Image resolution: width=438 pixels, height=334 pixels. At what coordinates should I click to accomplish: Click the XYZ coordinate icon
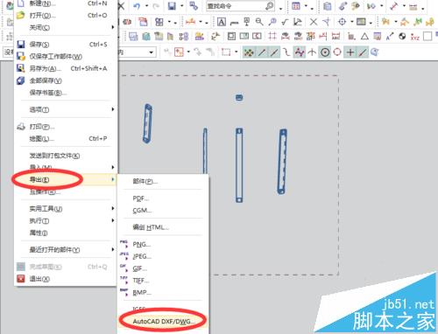coord(415,37)
